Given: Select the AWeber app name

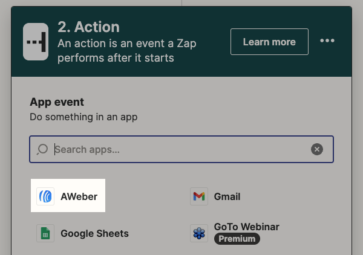Looking at the screenshot, I should [x=79, y=196].
